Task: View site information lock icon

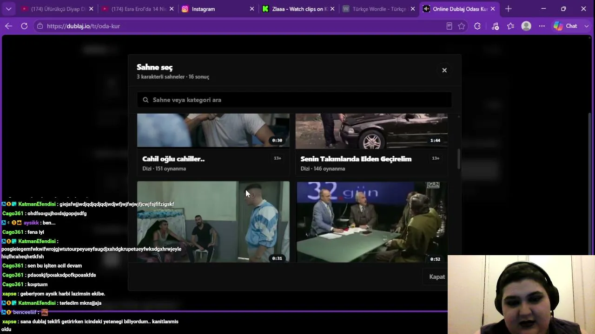Action: pos(40,26)
